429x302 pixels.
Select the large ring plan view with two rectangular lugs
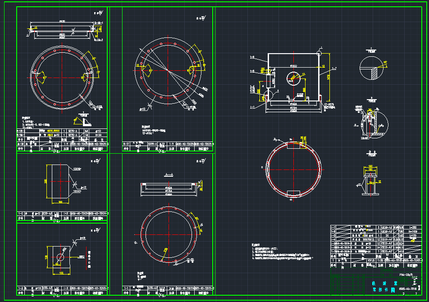pos(293,169)
